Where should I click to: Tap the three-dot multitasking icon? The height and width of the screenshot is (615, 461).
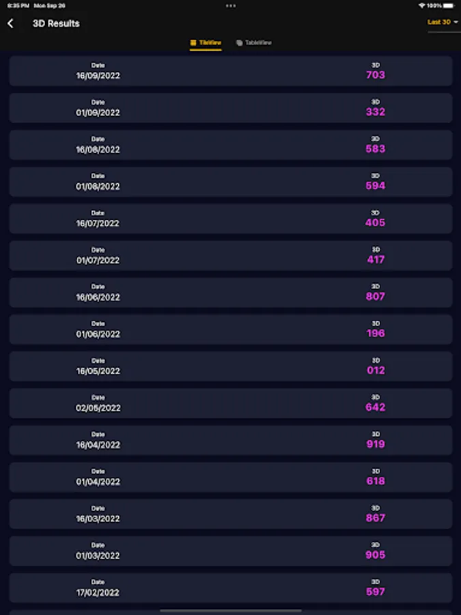click(x=231, y=5)
